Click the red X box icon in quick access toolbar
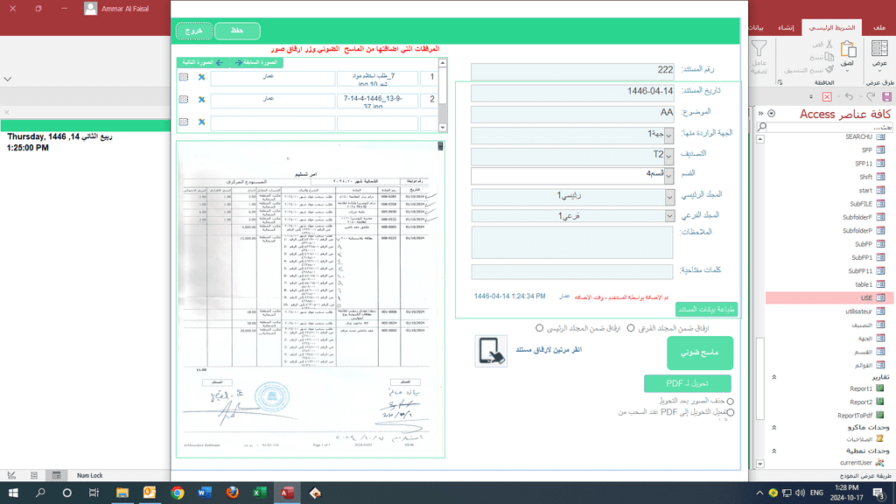 click(827, 96)
